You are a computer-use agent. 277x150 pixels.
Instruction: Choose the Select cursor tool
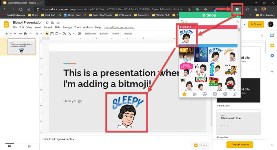click(47, 34)
